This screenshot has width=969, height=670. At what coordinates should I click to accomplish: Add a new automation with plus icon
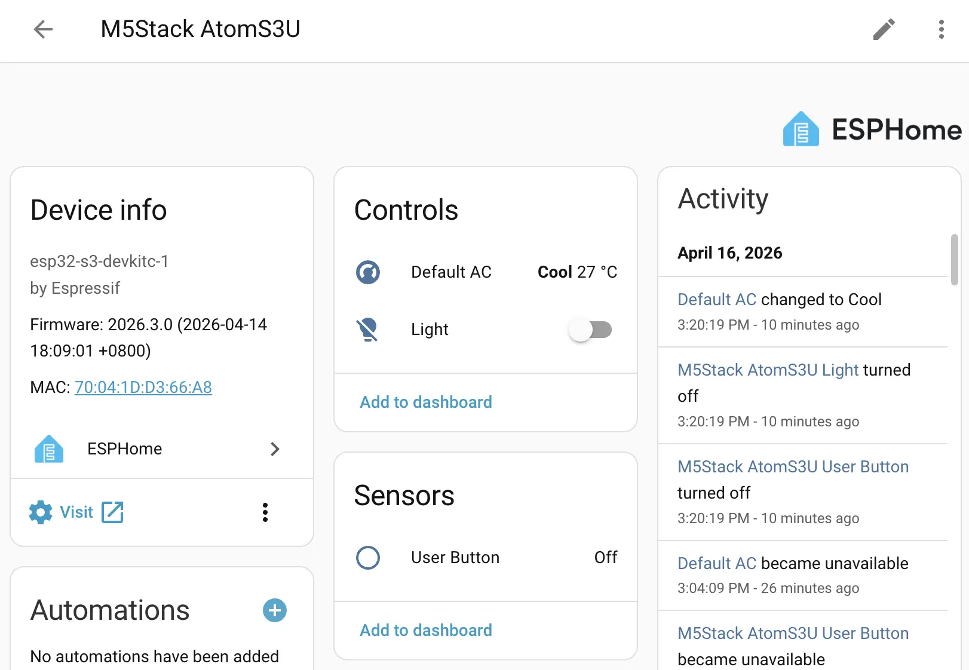[x=275, y=610]
